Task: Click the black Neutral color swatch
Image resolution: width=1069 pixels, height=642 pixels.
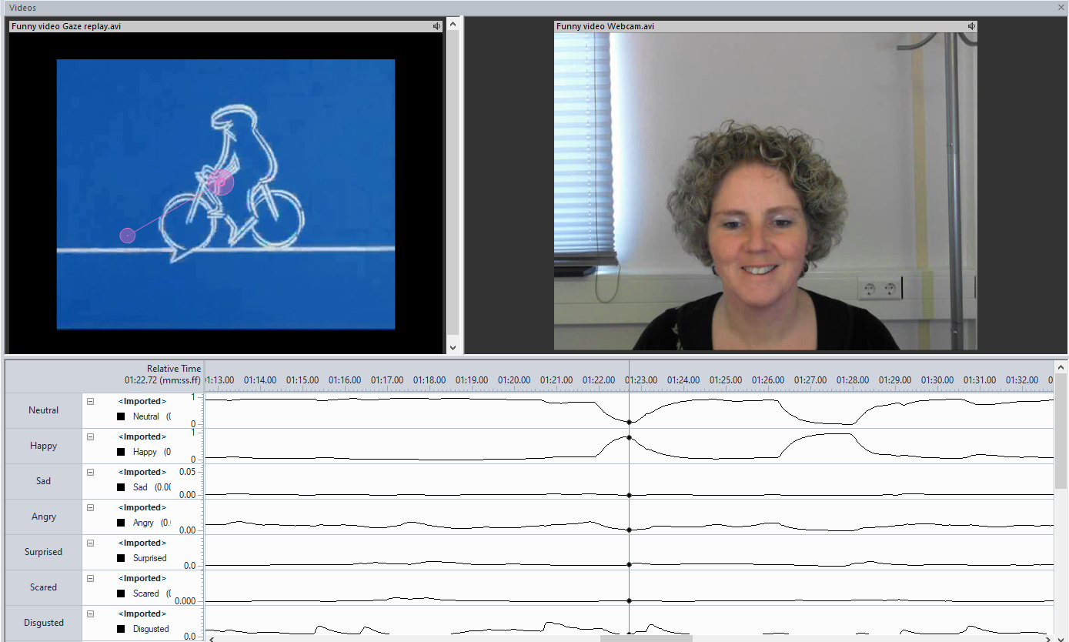Action: click(121, 416)
